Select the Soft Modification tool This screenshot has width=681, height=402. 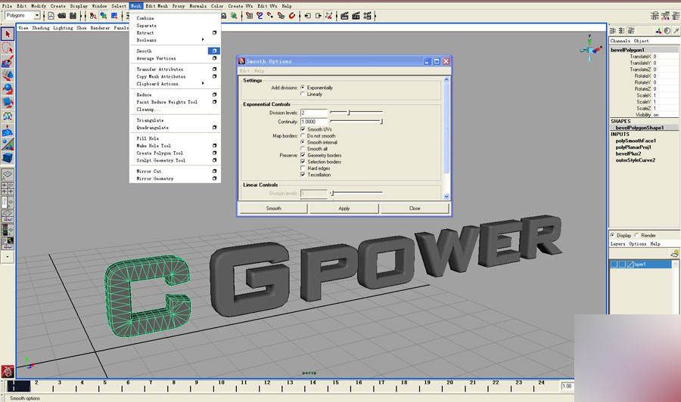pos(8,131)
